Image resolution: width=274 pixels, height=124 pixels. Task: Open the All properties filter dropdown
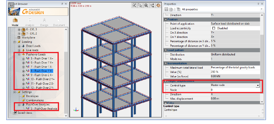coord(262,9)
